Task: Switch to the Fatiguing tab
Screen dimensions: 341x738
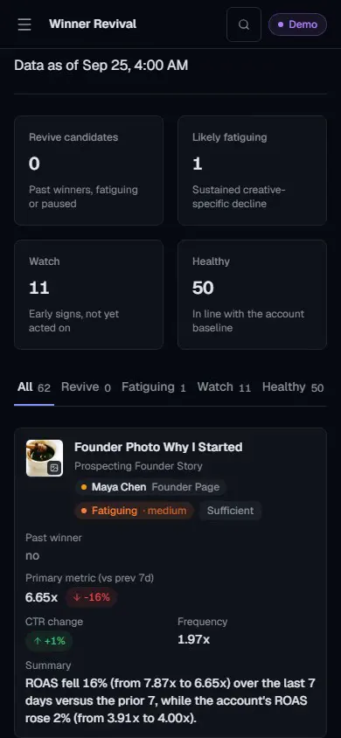Action: [154, 387]
